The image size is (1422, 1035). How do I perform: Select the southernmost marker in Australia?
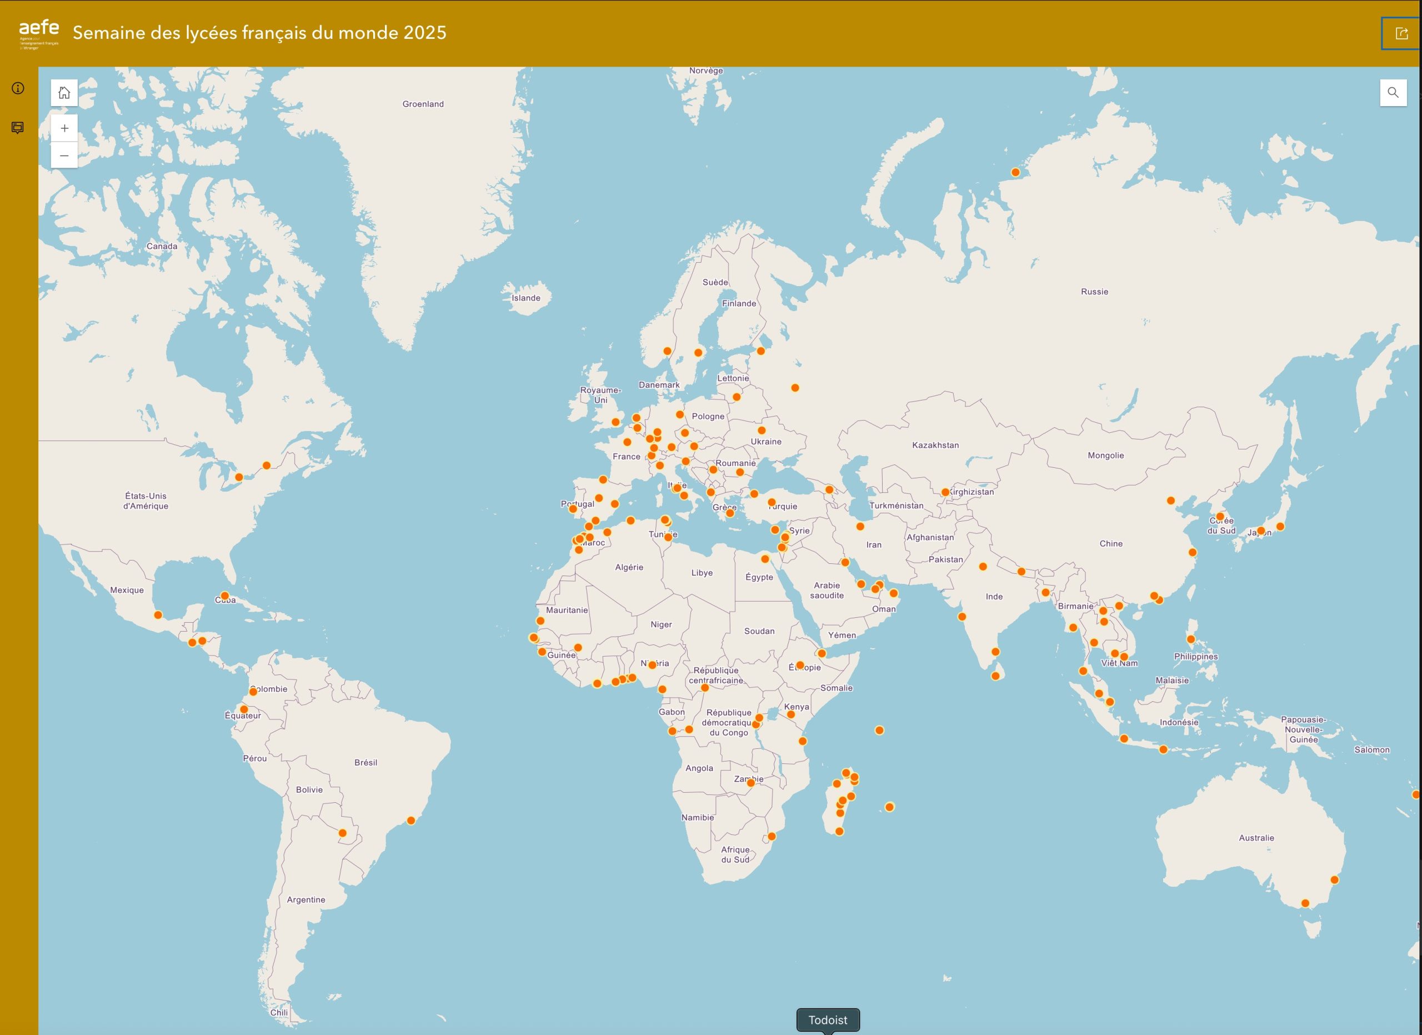tap(1305, 903)
